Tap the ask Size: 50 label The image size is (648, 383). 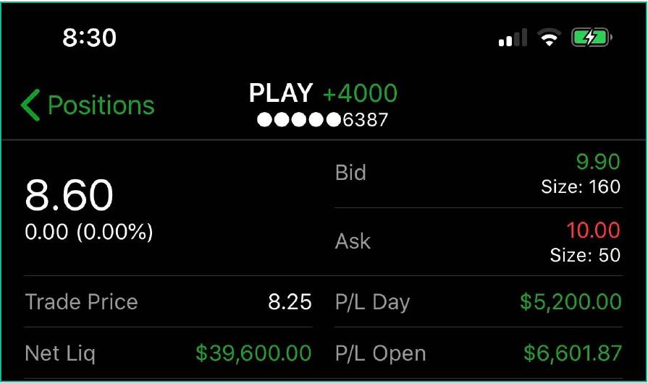click(x=585, y=255)
